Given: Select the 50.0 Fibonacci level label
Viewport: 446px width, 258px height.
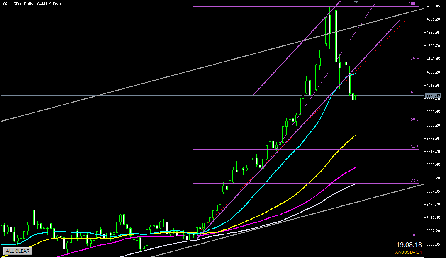Looking at the screenshot, I should [x=414, y=119].
